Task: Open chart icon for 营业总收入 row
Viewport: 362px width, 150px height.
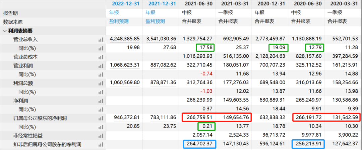Action: coord(101,40)
